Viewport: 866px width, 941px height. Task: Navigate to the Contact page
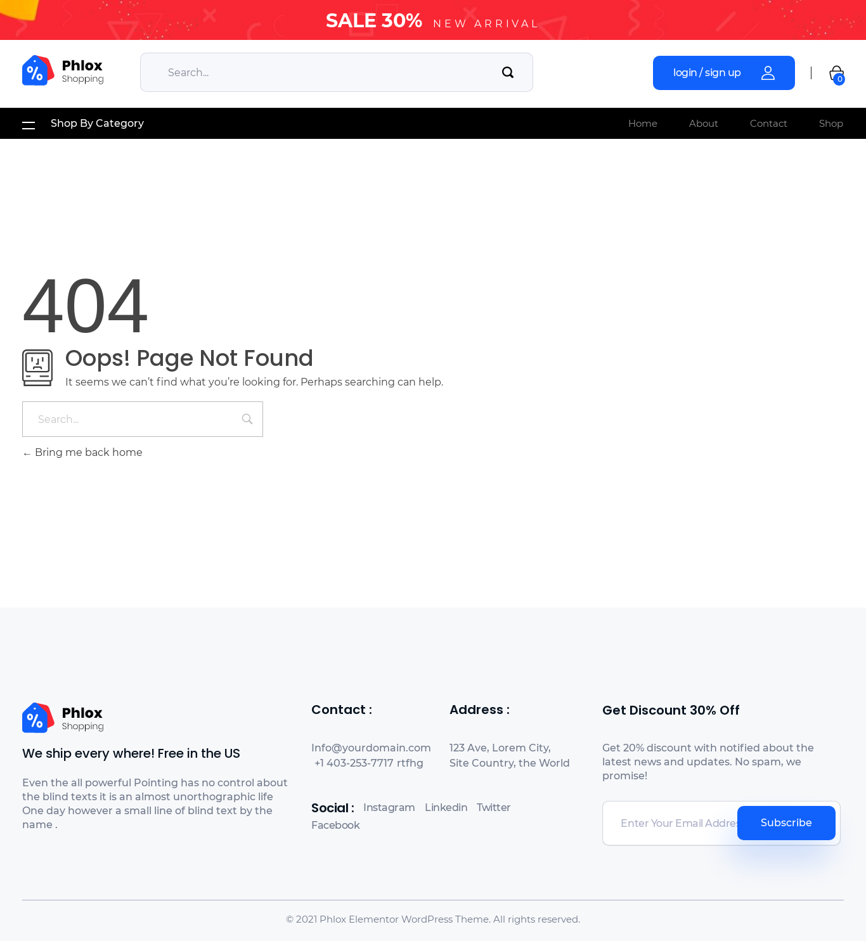(768, 124)
